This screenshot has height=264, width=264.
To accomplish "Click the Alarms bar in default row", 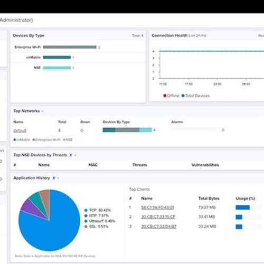I will [196, 130].
